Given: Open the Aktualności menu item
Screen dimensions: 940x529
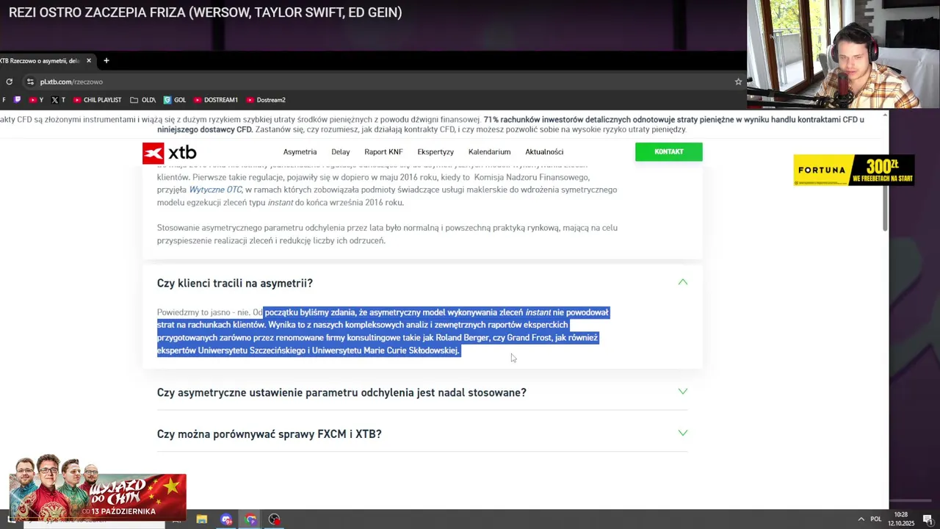Looking at the screenshot, I should [x=544, y=152].
